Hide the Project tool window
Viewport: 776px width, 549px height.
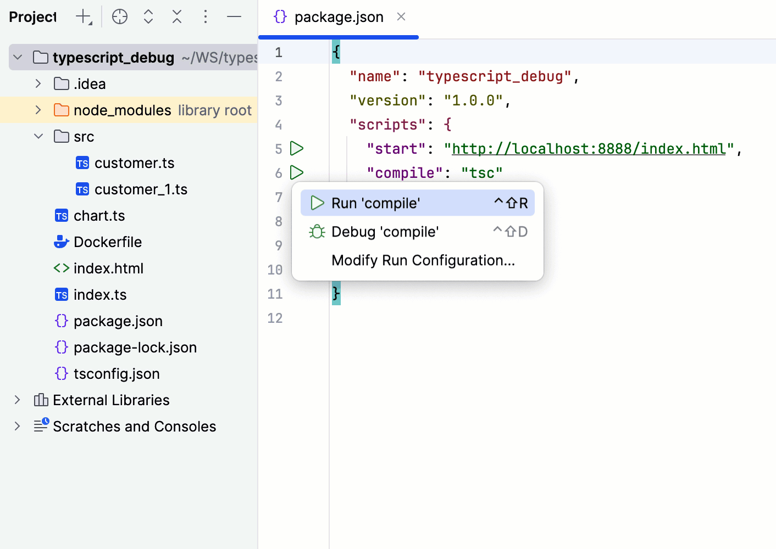tap(234, 16)
